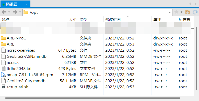This screenshot has width=199, height=101.
Task: Go to the home folder icon
Action: [x=188, y=12]
